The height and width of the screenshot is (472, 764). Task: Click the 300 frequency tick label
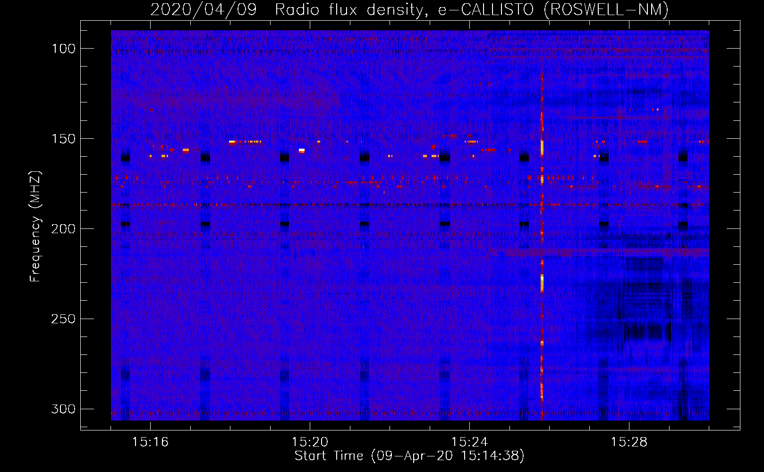click(x=63, y=409)
